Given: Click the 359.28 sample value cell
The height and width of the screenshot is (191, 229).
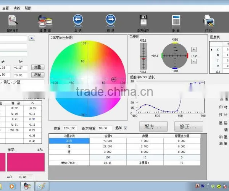Looking at the screenshot, I should (15, 130).
